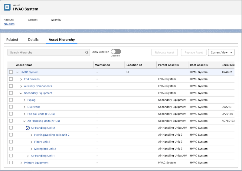Click the Relocate Asset button

tap(165, 53)
